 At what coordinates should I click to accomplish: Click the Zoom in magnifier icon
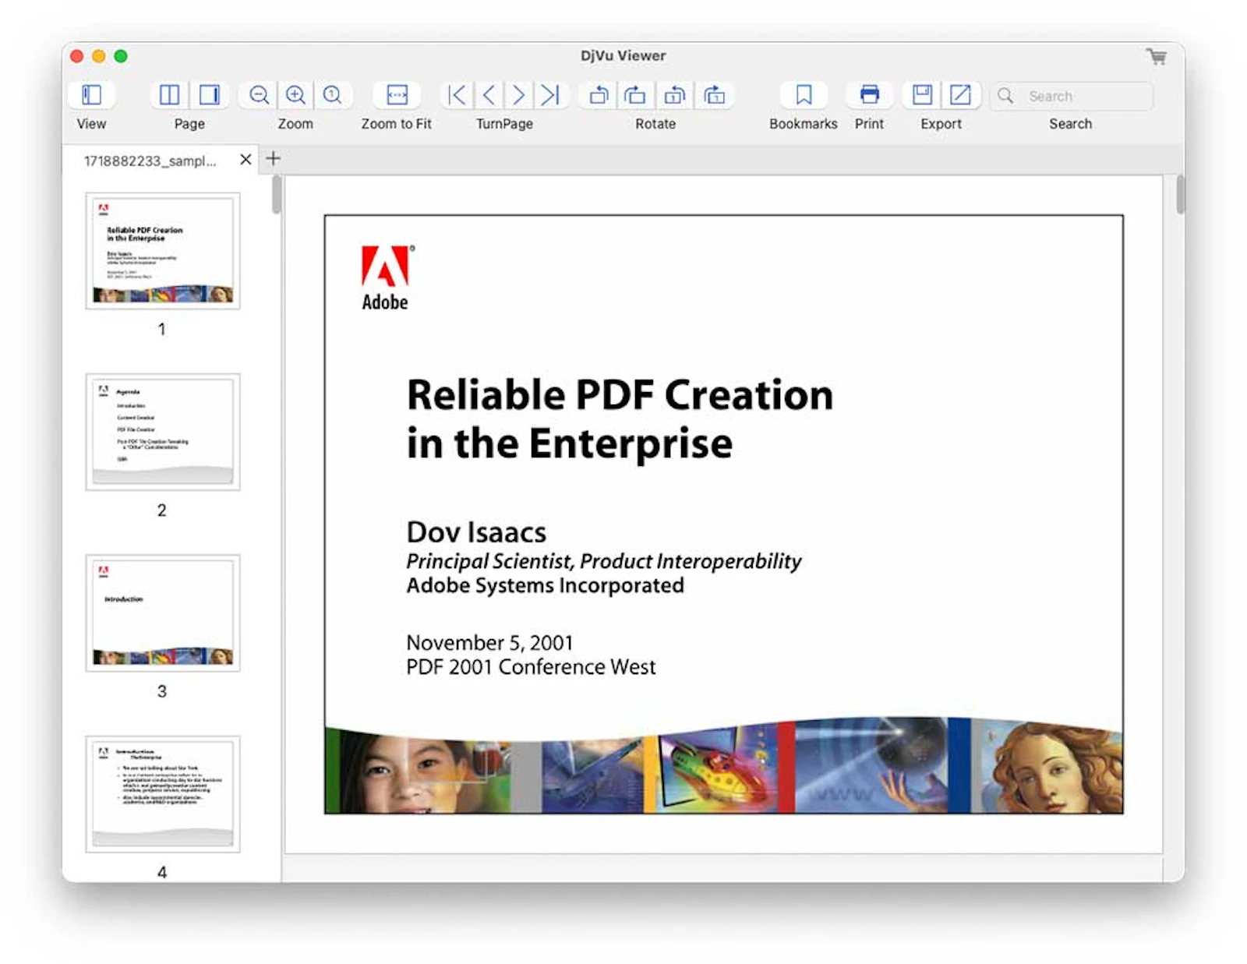tap(295, 95)
